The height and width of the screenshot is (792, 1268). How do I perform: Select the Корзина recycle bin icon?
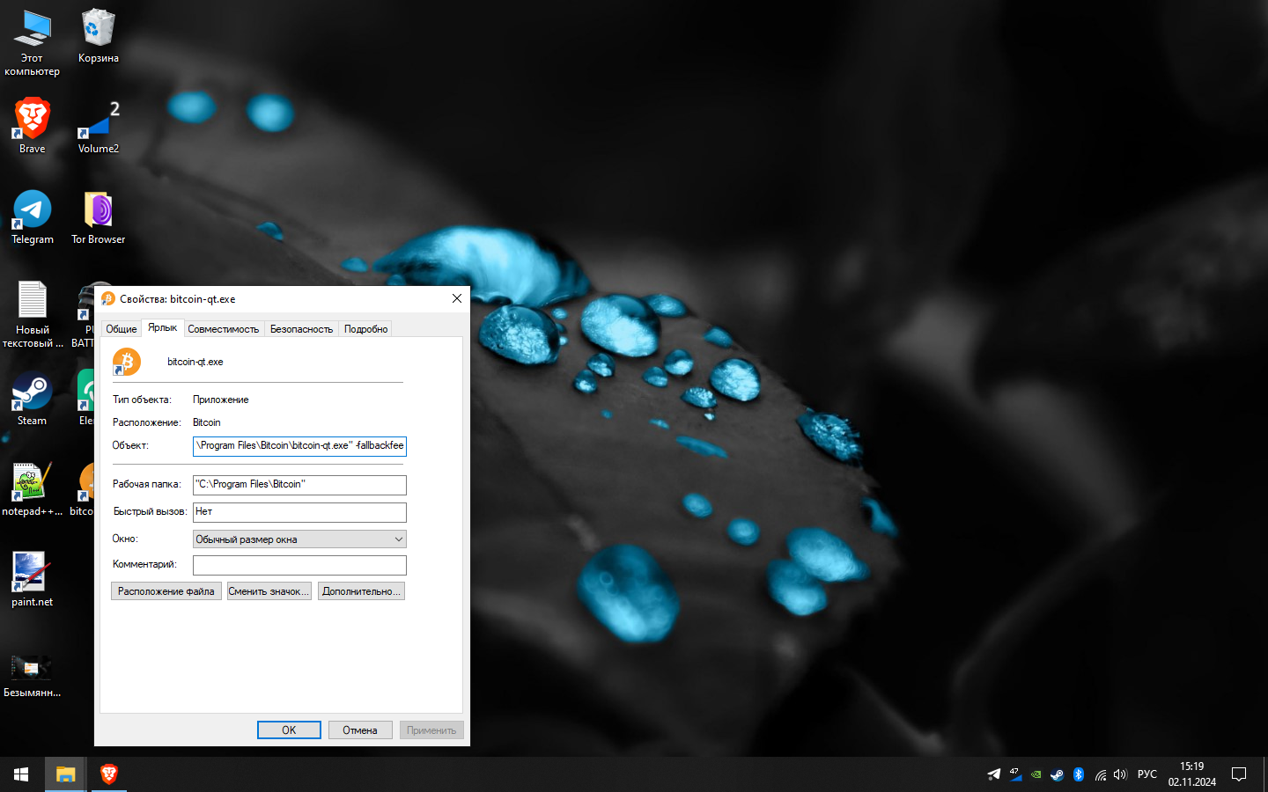click(98, 37)
